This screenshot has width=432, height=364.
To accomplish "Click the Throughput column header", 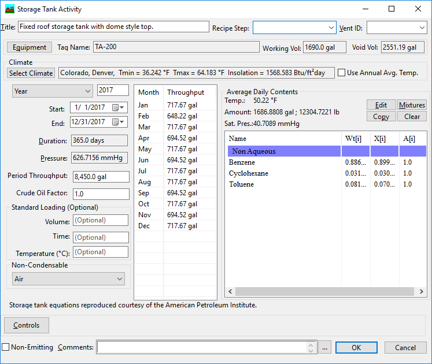I will [190, 92].
